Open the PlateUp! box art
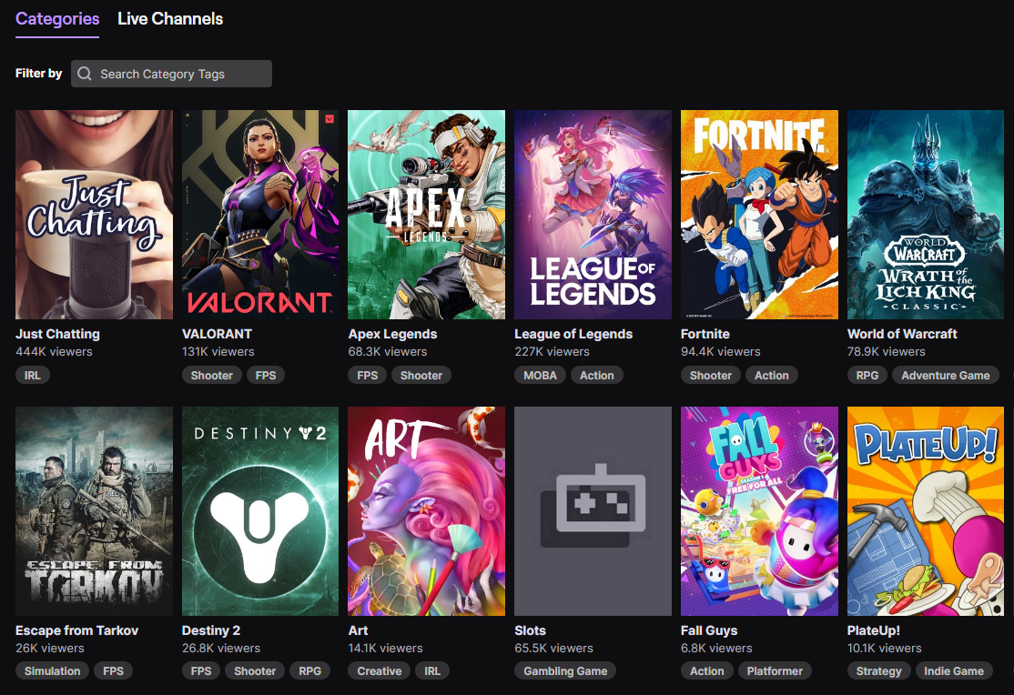Image resolution: width=1014 pixels, height=695 pixels. [x=926, y=511]
